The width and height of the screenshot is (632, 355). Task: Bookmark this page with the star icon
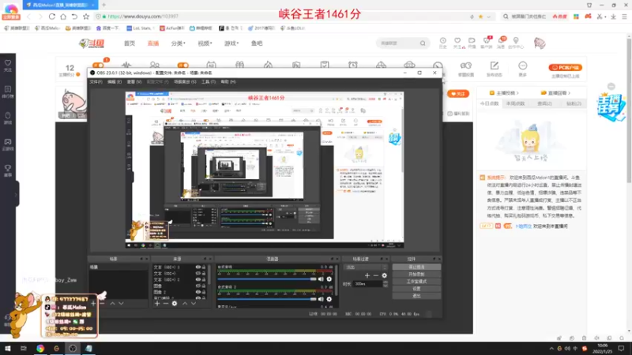tap(86, 17)
